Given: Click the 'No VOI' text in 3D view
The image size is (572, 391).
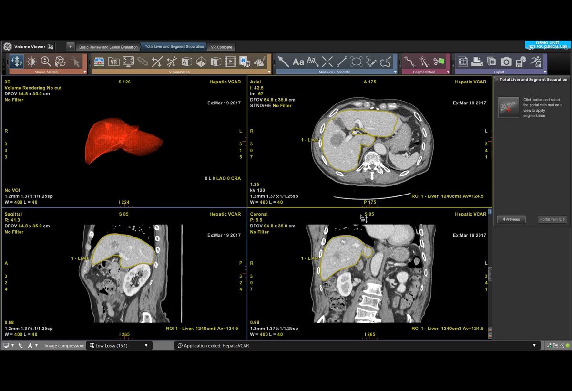Looking at the screenshot, I should point(12,190).
